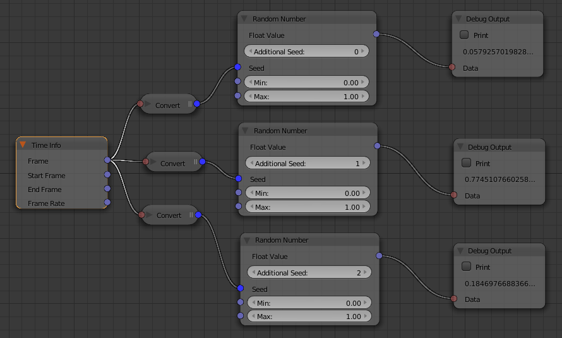Click Min input socket on Additional Seed 0 node
The image size is (562, 338).
pos(237,81)
